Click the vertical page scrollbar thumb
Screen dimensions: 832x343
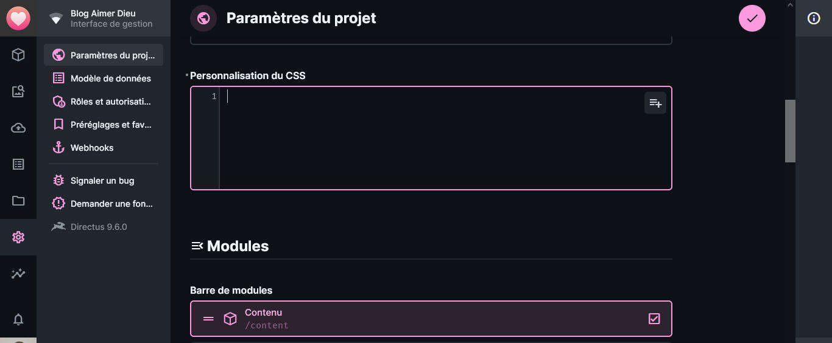(790, 131)
